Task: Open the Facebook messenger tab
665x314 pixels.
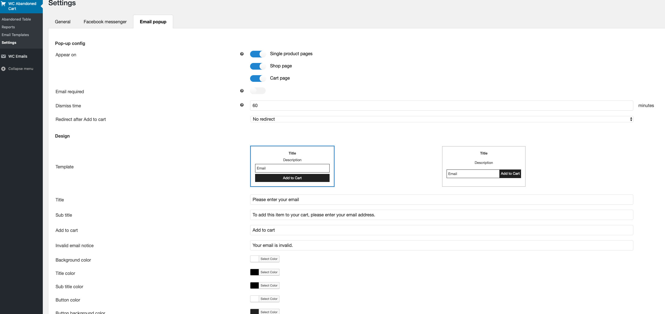Action: pyautogui.click(x=105, y=22)
